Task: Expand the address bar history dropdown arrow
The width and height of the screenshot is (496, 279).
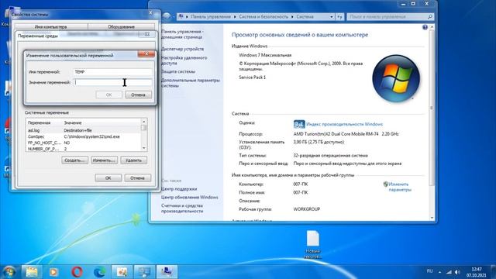Action: [x=331, y=17]
